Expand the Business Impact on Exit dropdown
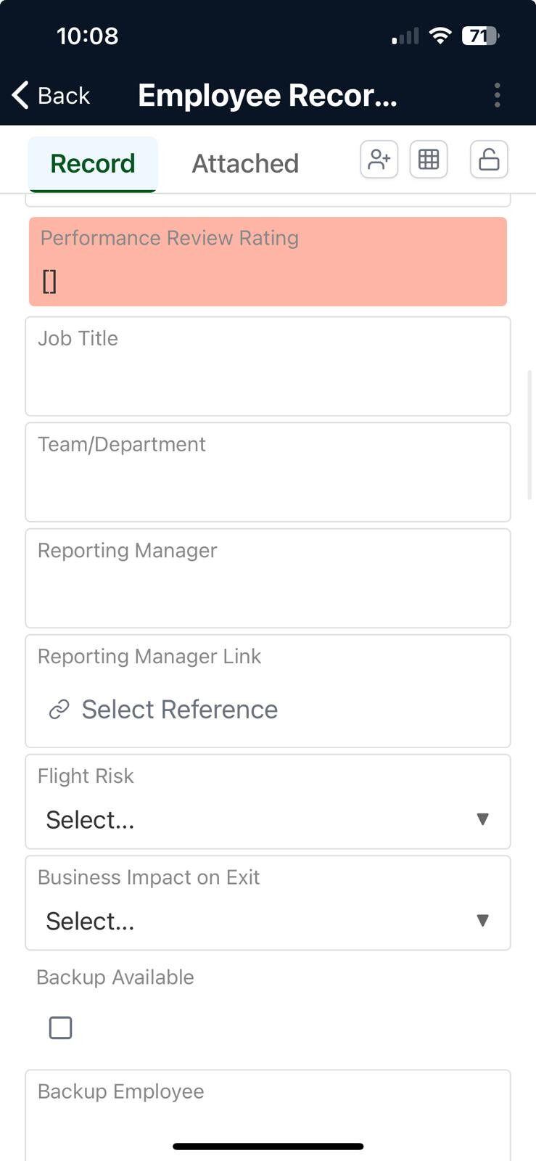Screen dimensions: 536x1161 (x=268, y=921)
